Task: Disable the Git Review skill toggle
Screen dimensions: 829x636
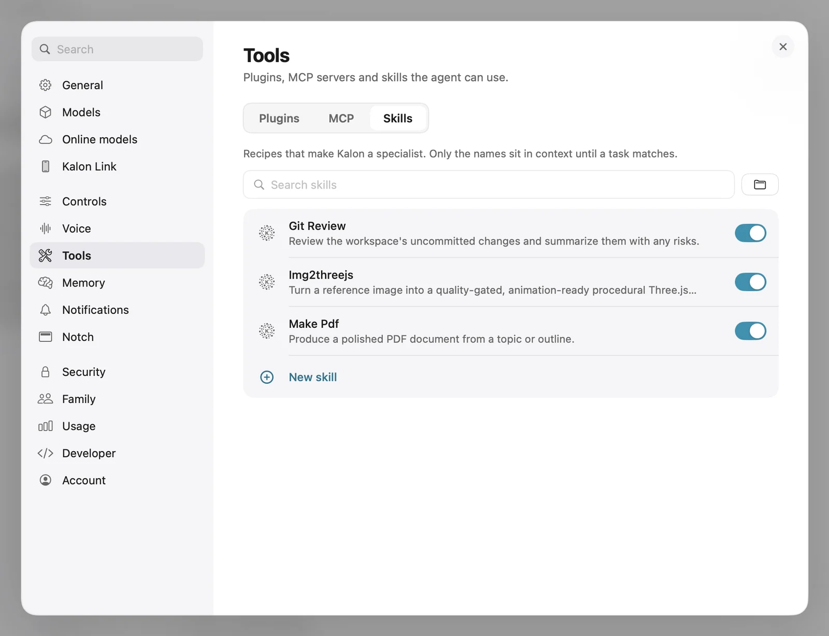Action: point(750,233)
